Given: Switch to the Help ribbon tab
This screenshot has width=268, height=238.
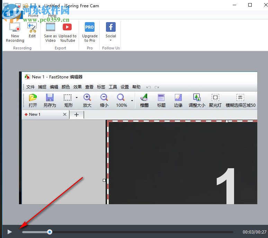Looking at the screenshot, I should point(52,16).
